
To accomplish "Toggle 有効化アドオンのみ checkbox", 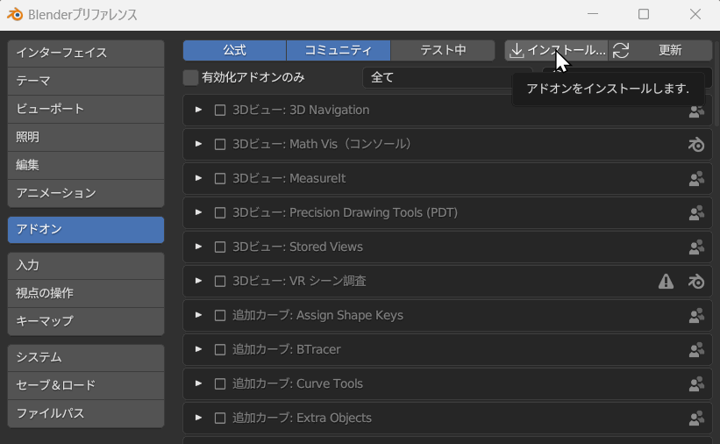I will [190, 78].
